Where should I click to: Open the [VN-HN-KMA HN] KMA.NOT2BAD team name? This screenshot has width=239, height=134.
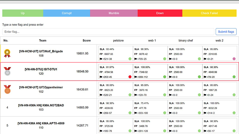[x=41, y=105]
